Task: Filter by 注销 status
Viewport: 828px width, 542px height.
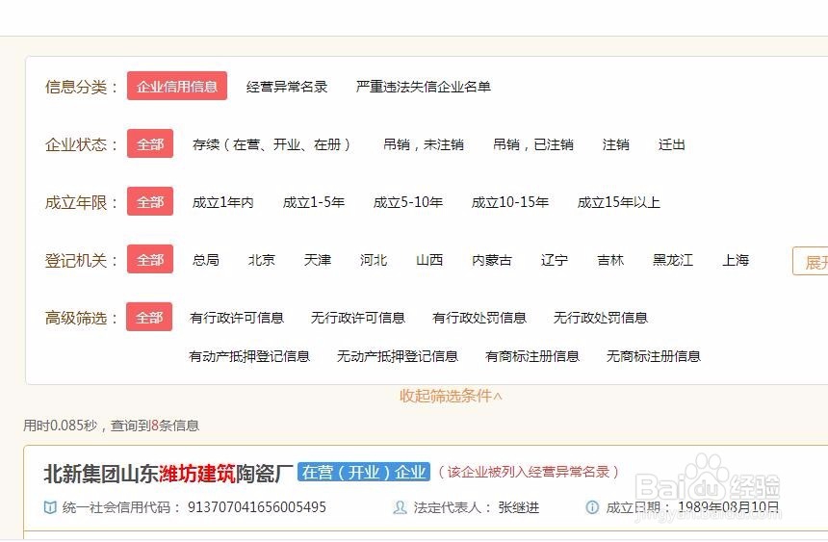Action: [x=616, y=144]
